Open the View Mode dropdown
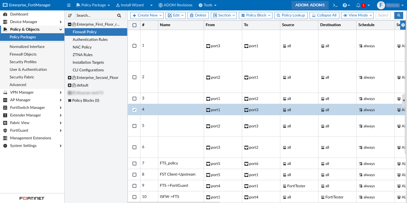 point(357,15)
